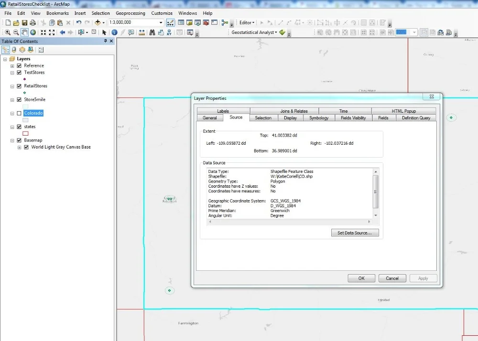Open a map document with the folder icon
Image resolution: width=478 pixels, height=341 pixels.
(16, 22)
